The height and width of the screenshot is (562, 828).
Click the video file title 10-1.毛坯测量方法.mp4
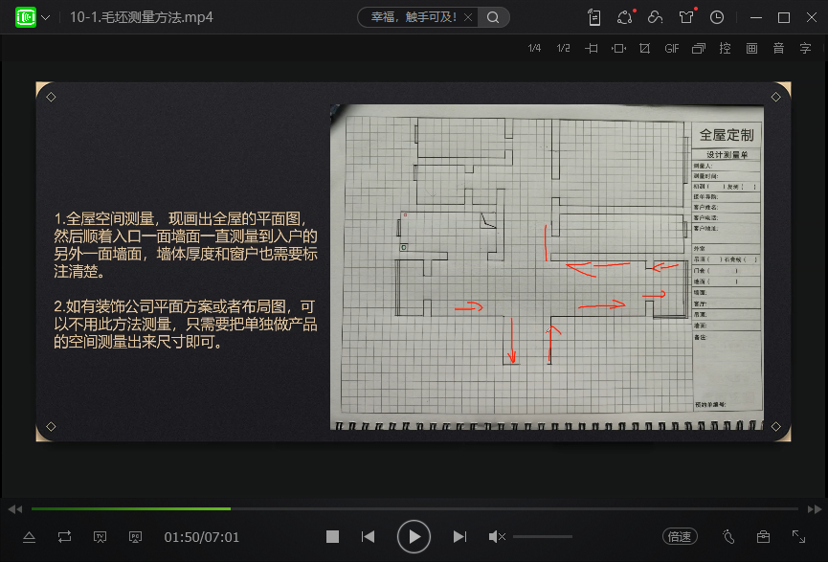[142, 17]
